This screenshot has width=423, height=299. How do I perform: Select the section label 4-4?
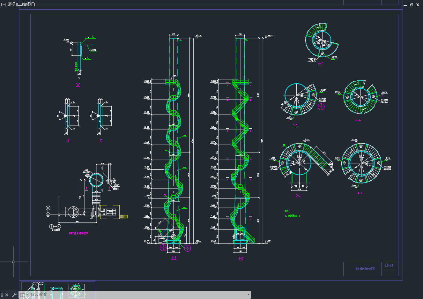[x=360, y=193]
